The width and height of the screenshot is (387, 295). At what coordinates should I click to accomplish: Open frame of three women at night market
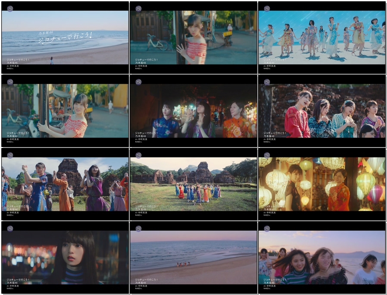point(193,111)
